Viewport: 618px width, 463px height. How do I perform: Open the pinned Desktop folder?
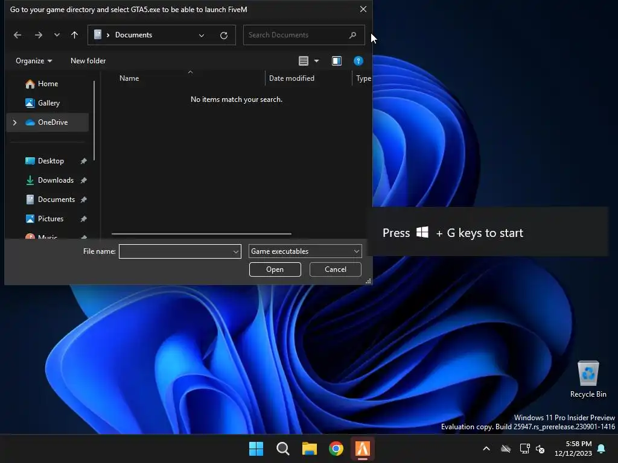pos(51,161)
